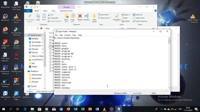Image resolution: width=200 pixels, height=112 pixels.
Task: Open the Notepad View menu
Action: (x=74, y=35)
